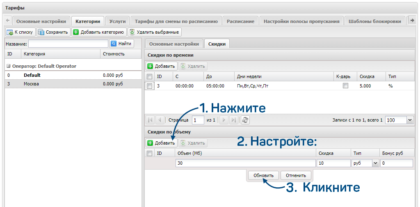Screen dimensions: 420x207
Task: Open 'Тарифы для смены по расписанию' tab
Action: tap(176, 21)
